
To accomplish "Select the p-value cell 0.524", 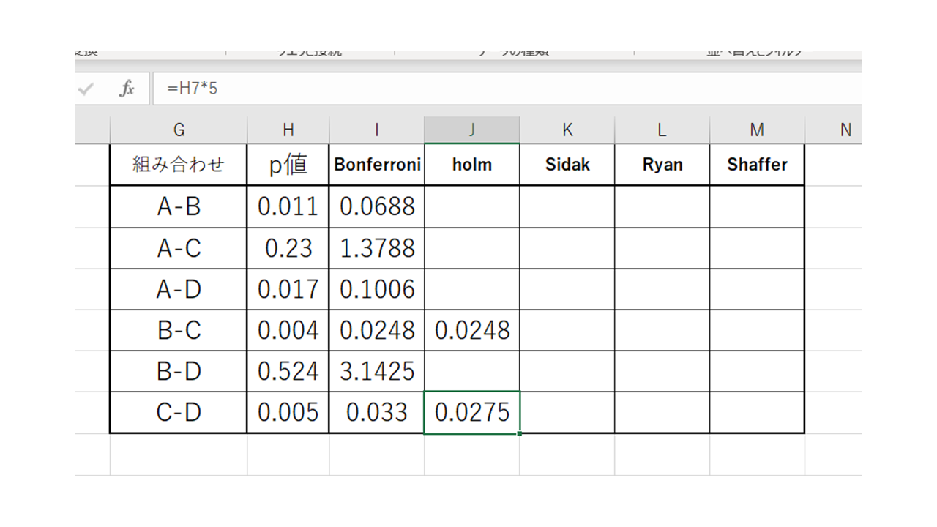I will coord(288,371).
